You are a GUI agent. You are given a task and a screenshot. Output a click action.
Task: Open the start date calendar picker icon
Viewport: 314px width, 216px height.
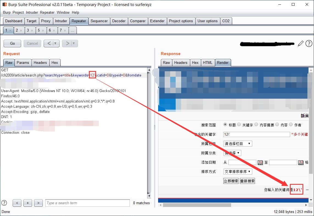260,163
